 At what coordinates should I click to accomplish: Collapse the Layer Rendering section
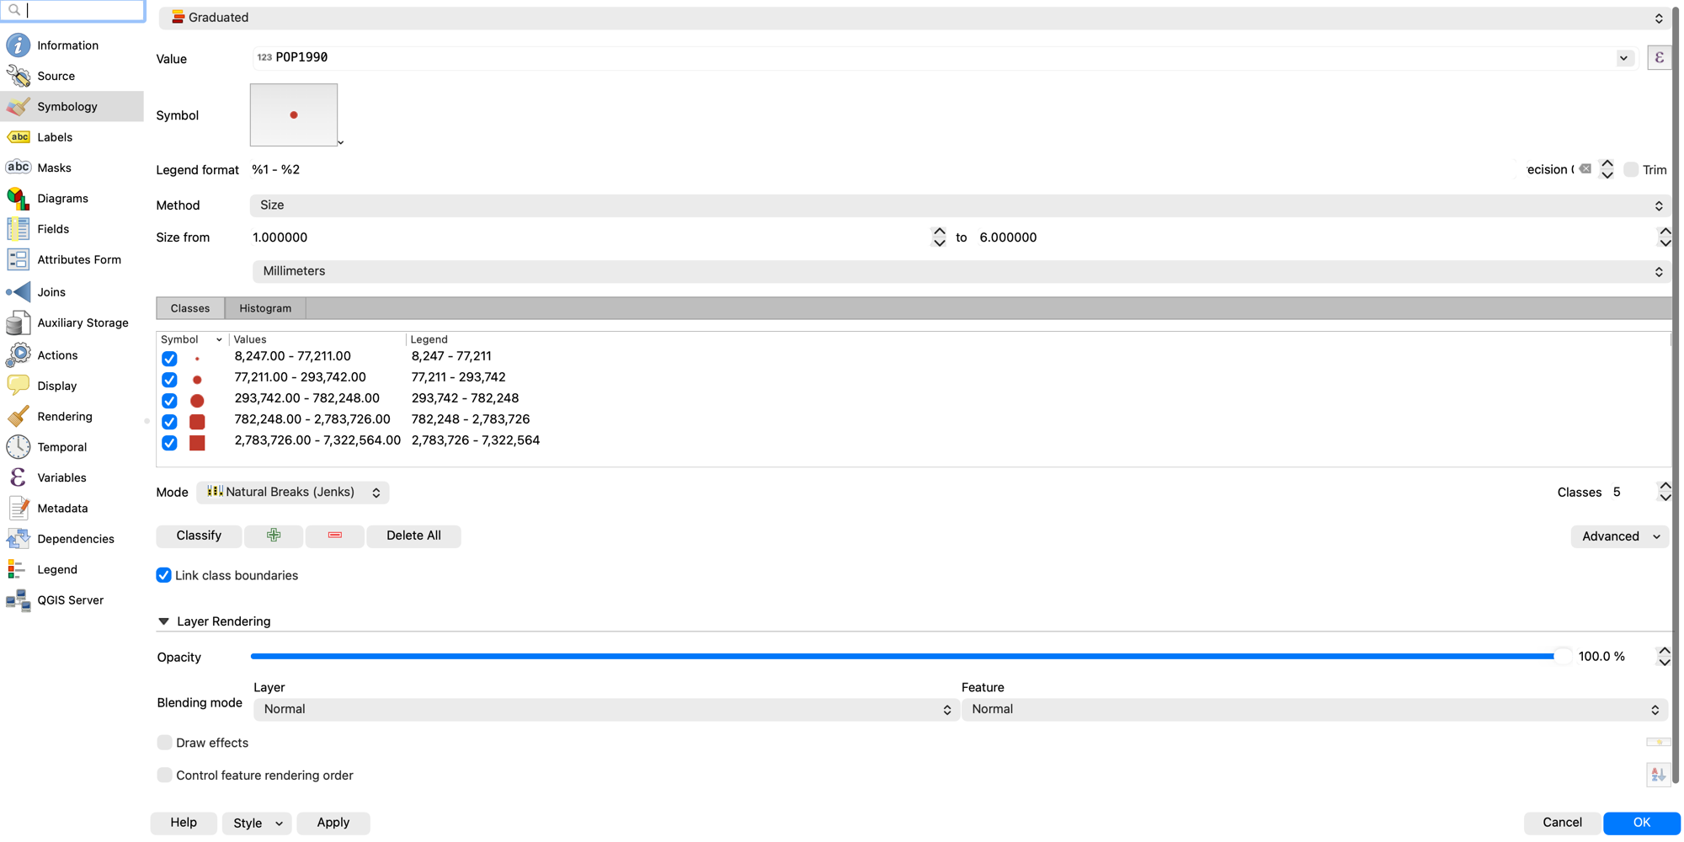pyautogui.click(x=163, y=621)
